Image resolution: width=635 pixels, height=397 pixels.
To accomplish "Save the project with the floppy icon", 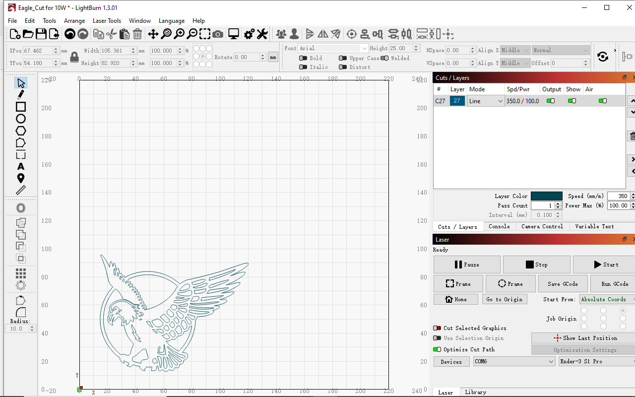I will [x=41, y=34].
